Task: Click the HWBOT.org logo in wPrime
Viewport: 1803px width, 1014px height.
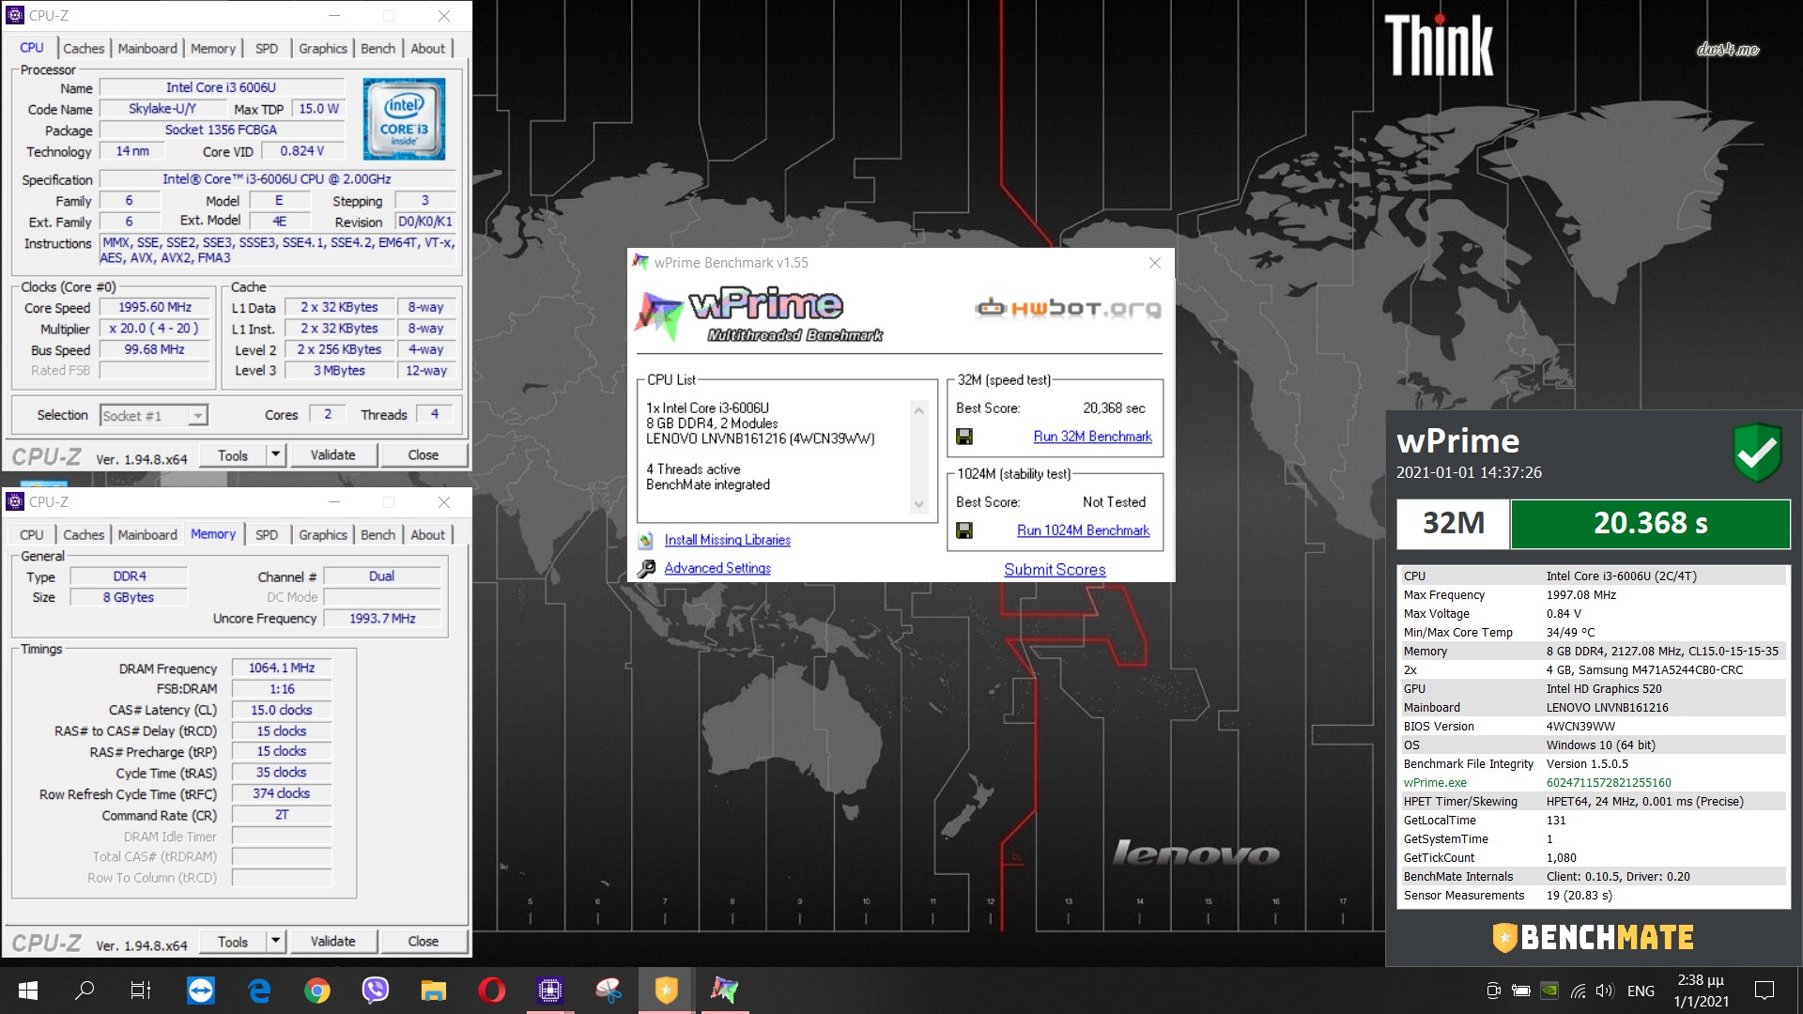Action: (1069, 308)
